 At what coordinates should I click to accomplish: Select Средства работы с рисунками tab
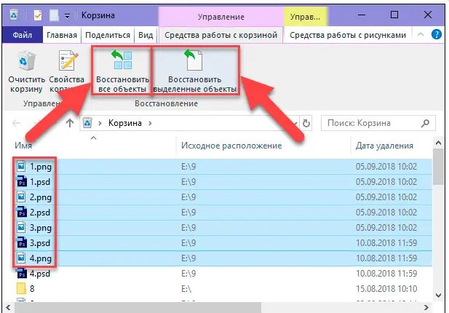(348, 35)
